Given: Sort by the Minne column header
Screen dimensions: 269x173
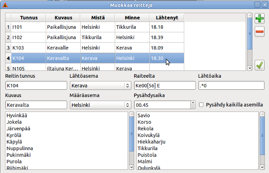Looking at the screenshot, I should pos(132,18).
